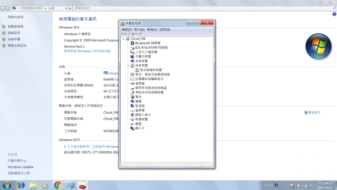Select the 磁碟機 tree row
Viewport: 337px width, 190px height.
tap(138, 111)
